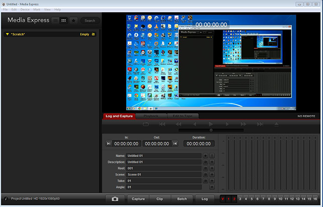Mark clip as favorite with Name row star
Viewport: 323px width, 207px height.
(x=205, y=156)
